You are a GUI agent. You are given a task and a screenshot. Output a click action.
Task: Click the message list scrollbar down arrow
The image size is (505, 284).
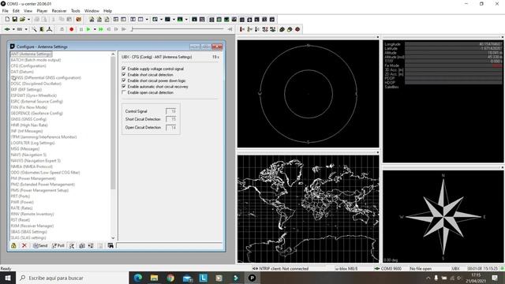tap(113, 237)
